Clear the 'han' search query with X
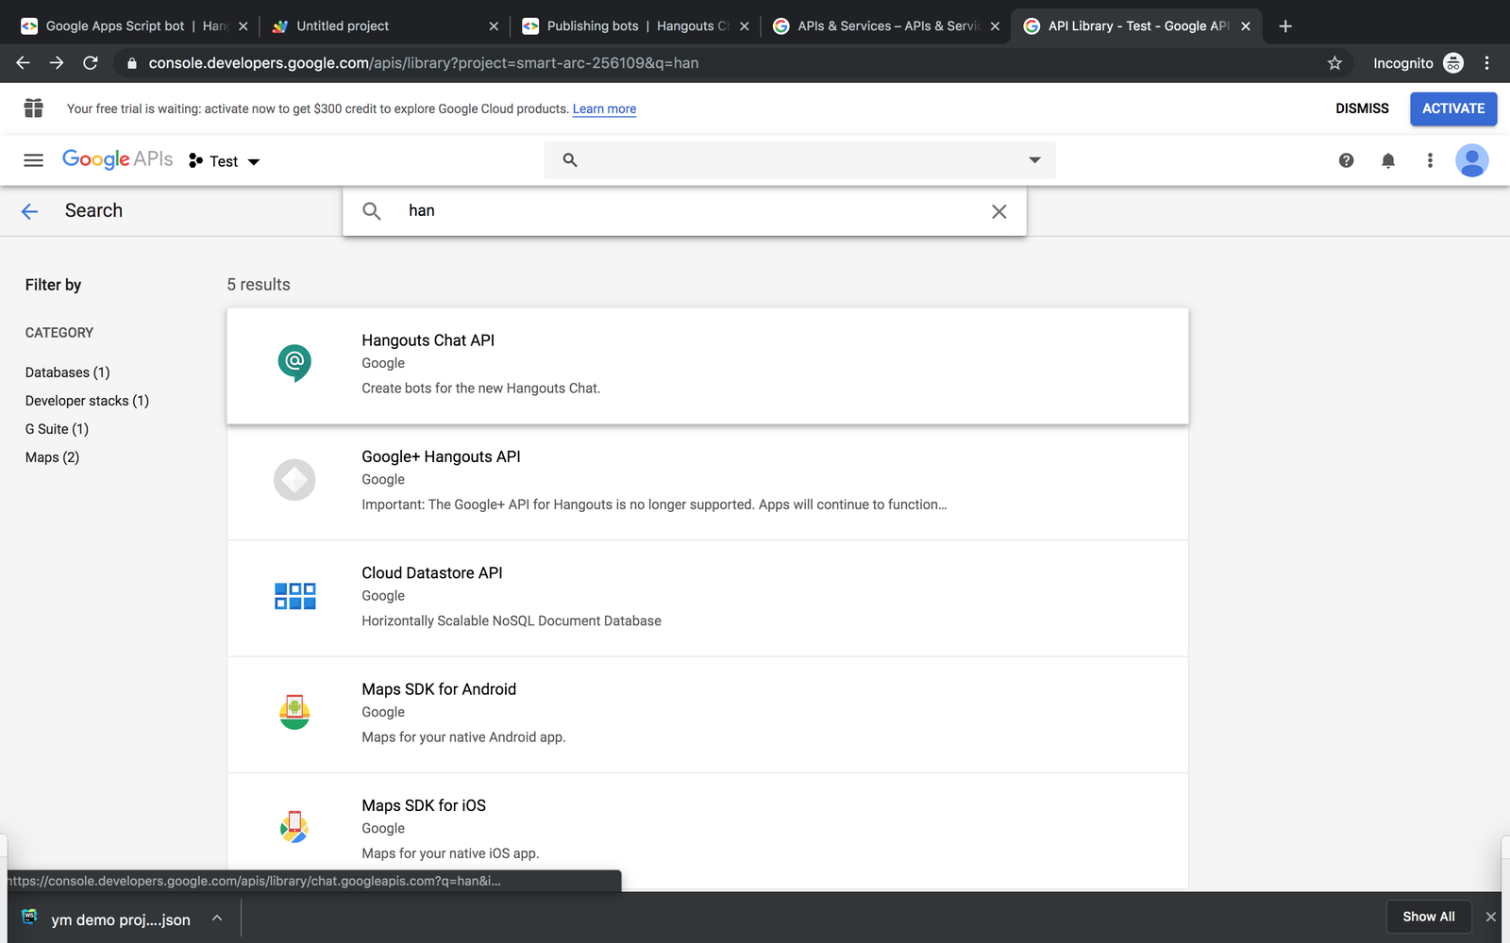 pyautogui.click(x=999, y=211)
